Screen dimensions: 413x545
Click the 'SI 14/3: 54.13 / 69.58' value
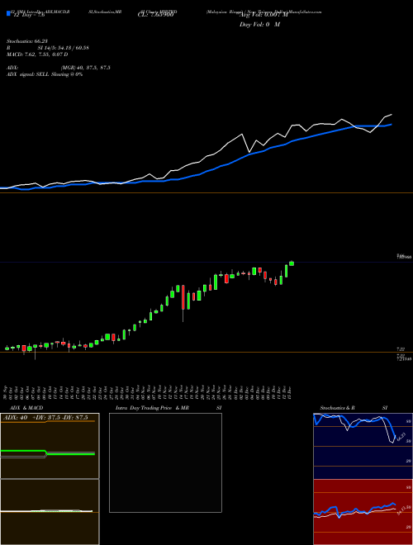[x=64, y=48]
